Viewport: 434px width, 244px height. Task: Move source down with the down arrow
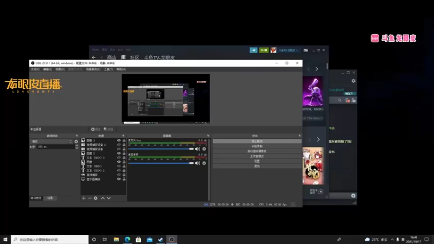click(109, 198)
